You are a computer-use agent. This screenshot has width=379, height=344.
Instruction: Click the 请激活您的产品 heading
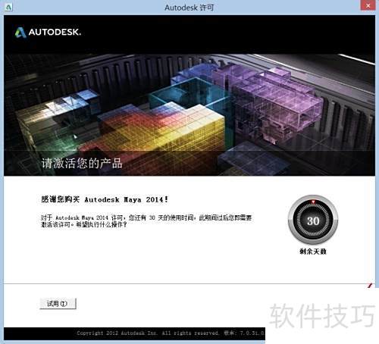point(82,163)
